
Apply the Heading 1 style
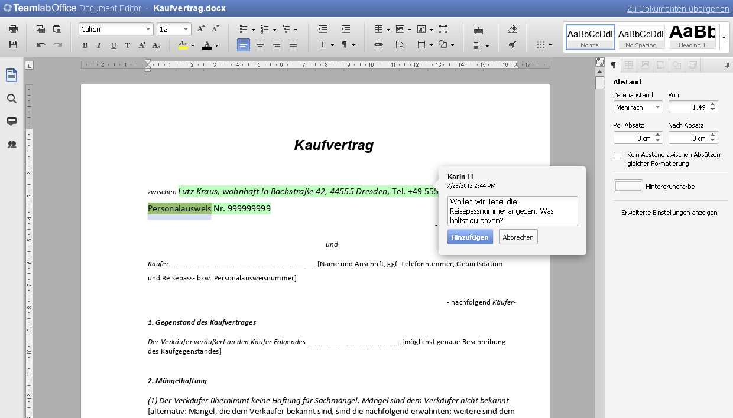coord(692,37)
